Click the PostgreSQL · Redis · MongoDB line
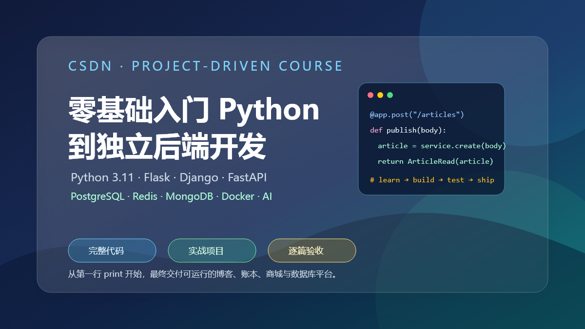The width and height of the screenshot is (585, 329). pos(172,196)
